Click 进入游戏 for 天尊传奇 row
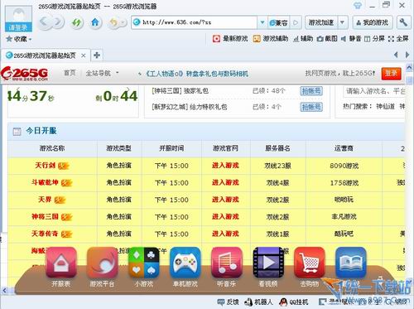Image resolution: width=414 pixels, height=309 pixels. point(225,234)
